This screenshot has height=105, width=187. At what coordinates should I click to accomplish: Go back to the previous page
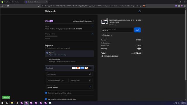(x=2, y=6)
